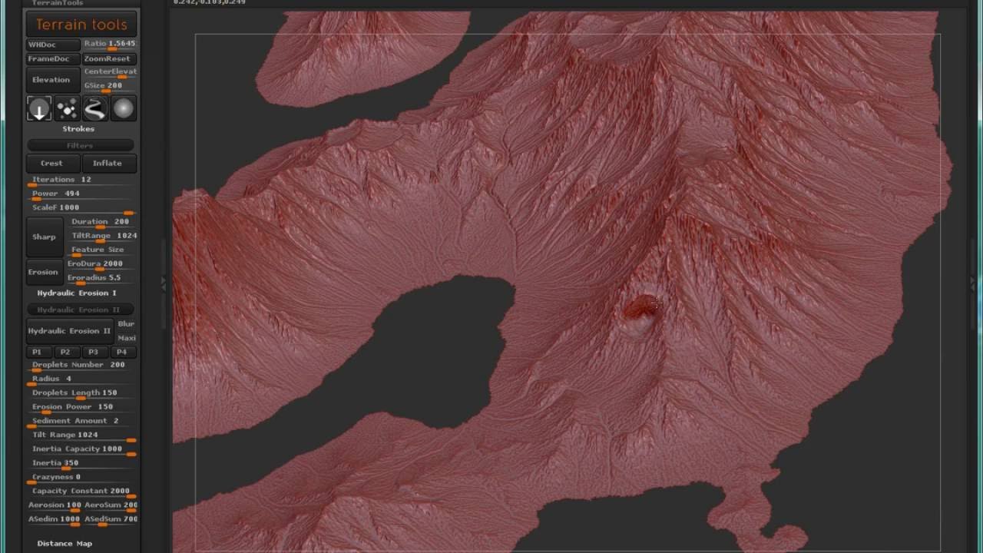Click the Hydraulic Erosion I label

pos(77,293)
